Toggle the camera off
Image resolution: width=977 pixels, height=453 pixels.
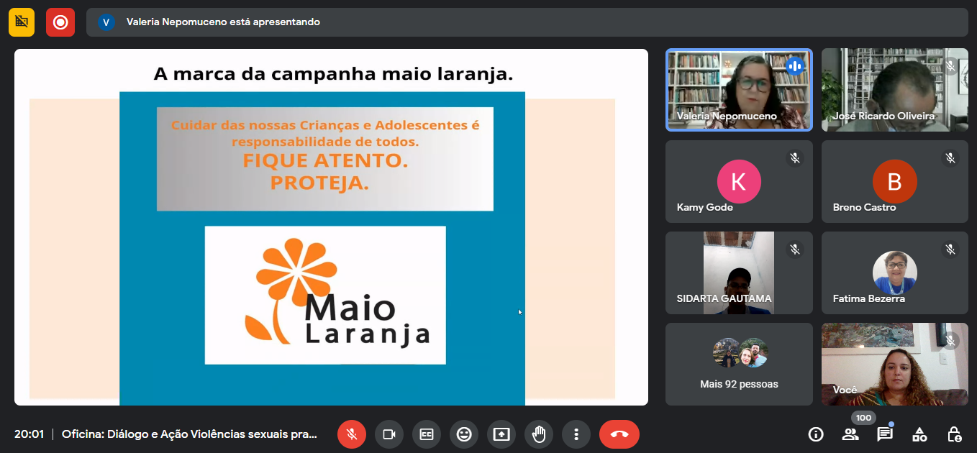coord(389,434)
